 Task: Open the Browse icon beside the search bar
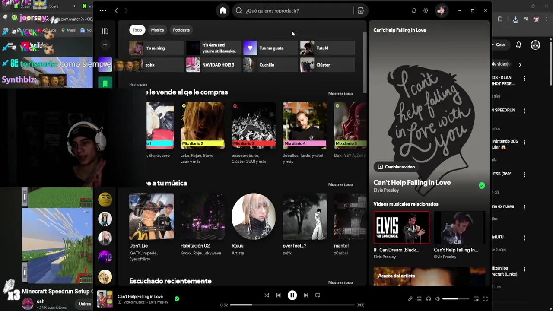point(360,11)
